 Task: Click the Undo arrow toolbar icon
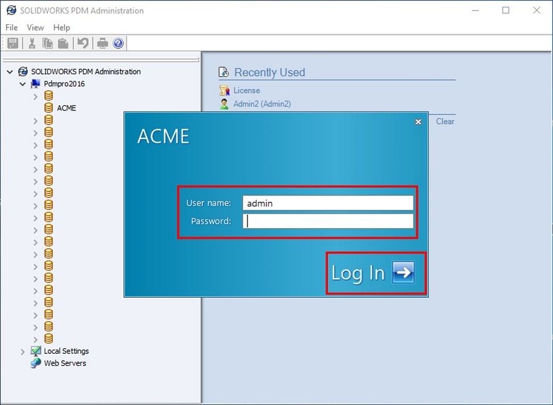click(x=83, y=43)
